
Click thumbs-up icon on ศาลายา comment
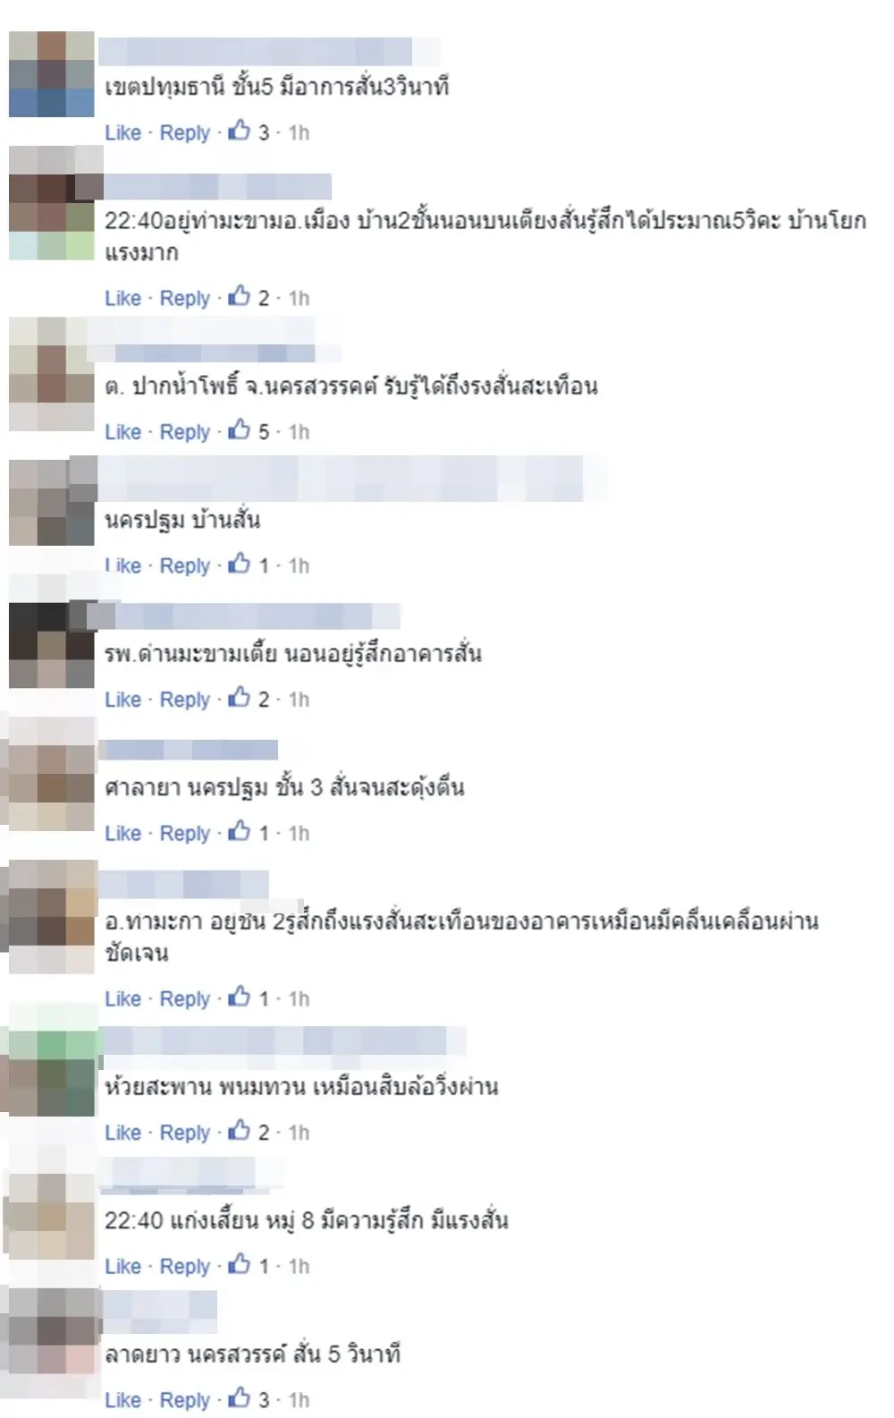coord(239,832)
